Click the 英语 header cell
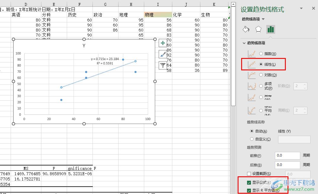Image resolution: width=318 pixels, height=194 pixels. click(26, 15)
